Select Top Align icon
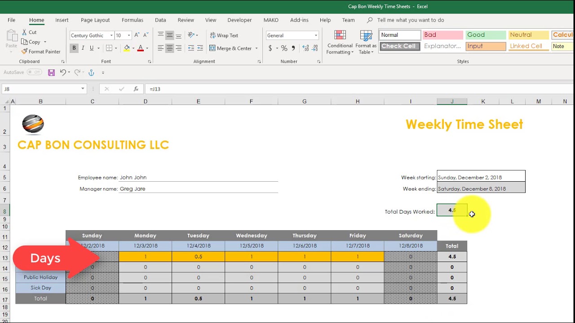The image size is (575, 323). pyautogui.click(x=160, y=35)
